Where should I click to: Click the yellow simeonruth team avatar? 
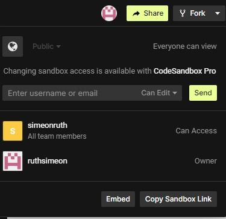pyautogui.click(x=13, y=131)
